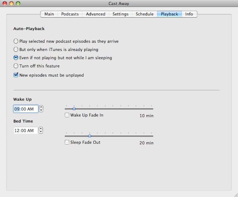Image resolution: width=238 pixels, height=197 pixels.
Task: Go to the Settings tab
Action: [120, 14]
